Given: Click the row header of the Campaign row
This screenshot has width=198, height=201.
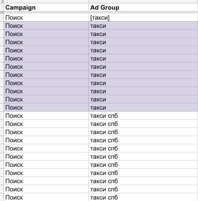Looking at the screenshot, I should [2, 7].
